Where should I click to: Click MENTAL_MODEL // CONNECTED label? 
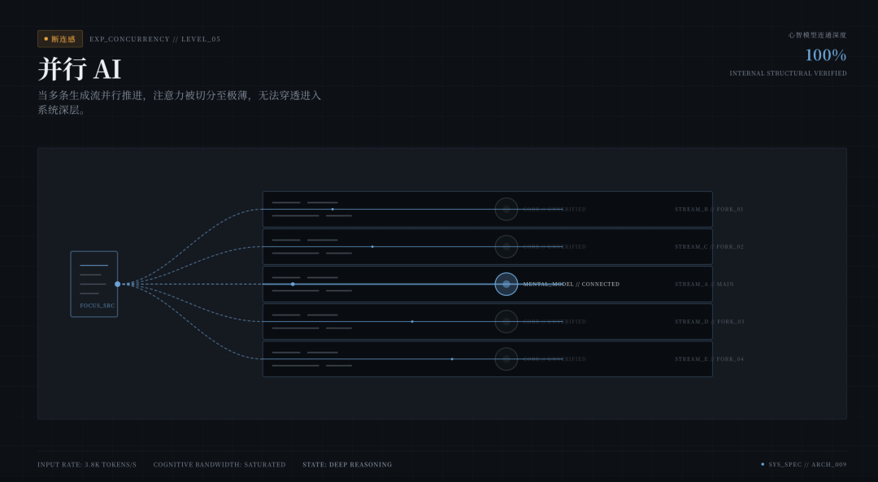(x=572, y=284)
